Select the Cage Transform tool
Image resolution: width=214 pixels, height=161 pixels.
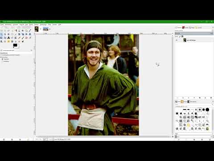click(5, 38)
